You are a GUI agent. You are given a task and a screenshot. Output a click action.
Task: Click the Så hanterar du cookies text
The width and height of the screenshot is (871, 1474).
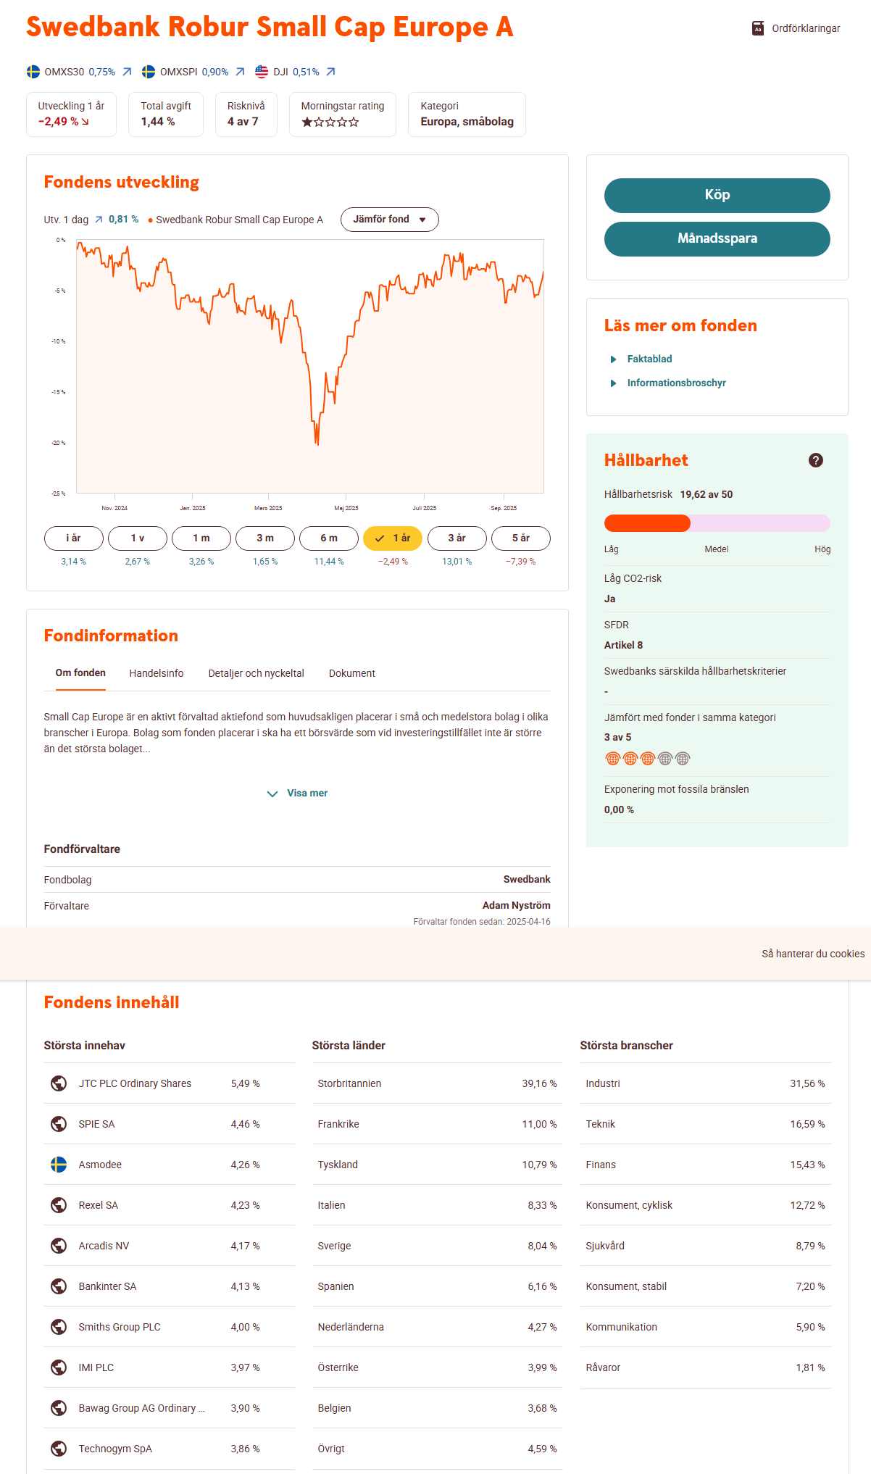[x=813, y=954]
